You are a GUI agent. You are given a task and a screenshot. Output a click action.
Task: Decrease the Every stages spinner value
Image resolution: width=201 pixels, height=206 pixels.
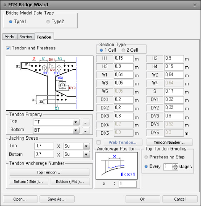(x=176, y=169)
